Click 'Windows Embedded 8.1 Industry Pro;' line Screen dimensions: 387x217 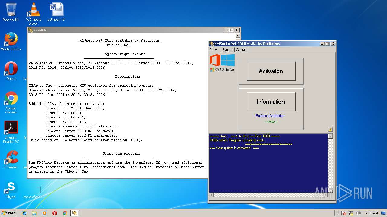tap(82, 126)
